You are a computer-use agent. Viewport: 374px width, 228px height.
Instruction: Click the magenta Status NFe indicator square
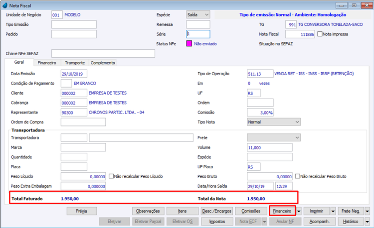tap(189, 43)
